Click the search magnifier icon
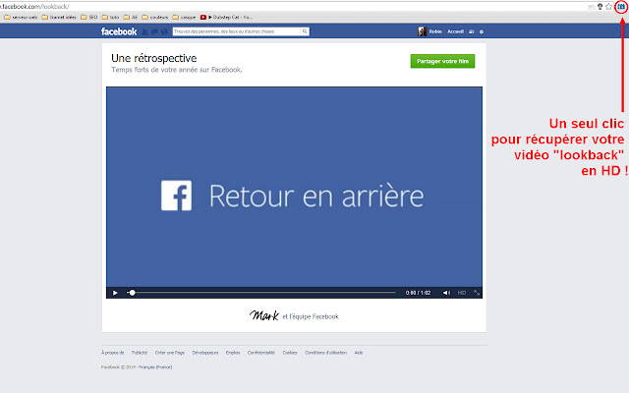This screenshot has height=393, width=629. coord(305,31)
